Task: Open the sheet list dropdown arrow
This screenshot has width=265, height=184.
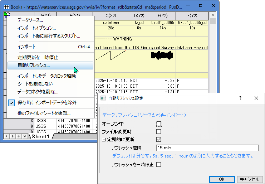Action: (25, 136)
